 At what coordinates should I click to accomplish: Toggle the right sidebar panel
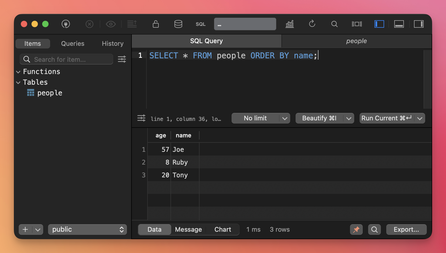(x=419, y=24)
